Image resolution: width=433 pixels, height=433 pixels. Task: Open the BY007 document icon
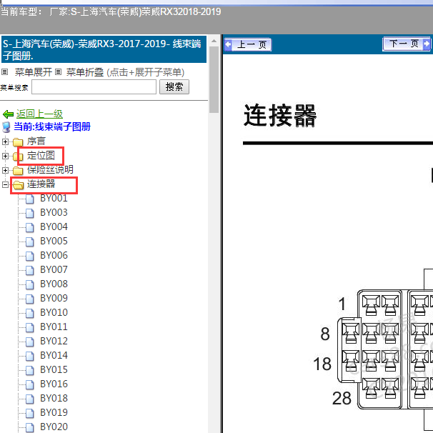pos(30,270)
